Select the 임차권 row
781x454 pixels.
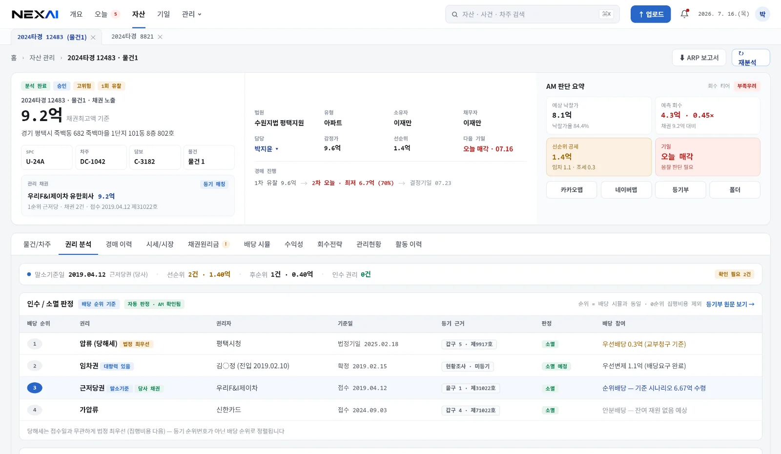pyautogui.click(x=390, y=366)
